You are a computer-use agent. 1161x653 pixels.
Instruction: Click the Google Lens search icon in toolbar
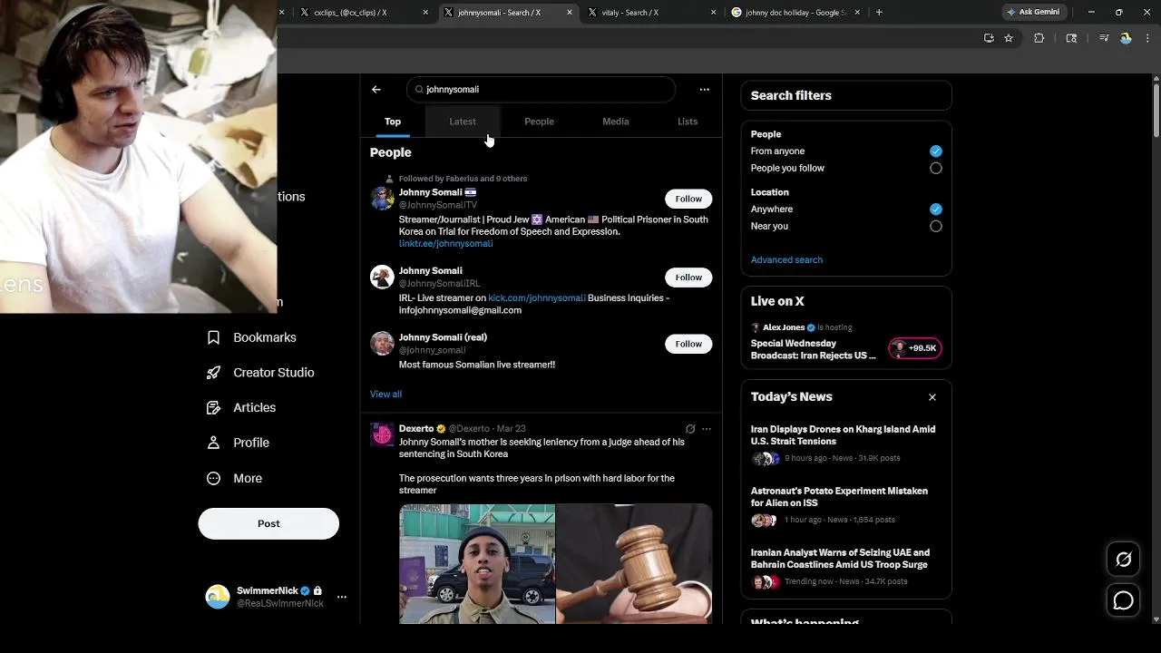(x=1071, y=38)
